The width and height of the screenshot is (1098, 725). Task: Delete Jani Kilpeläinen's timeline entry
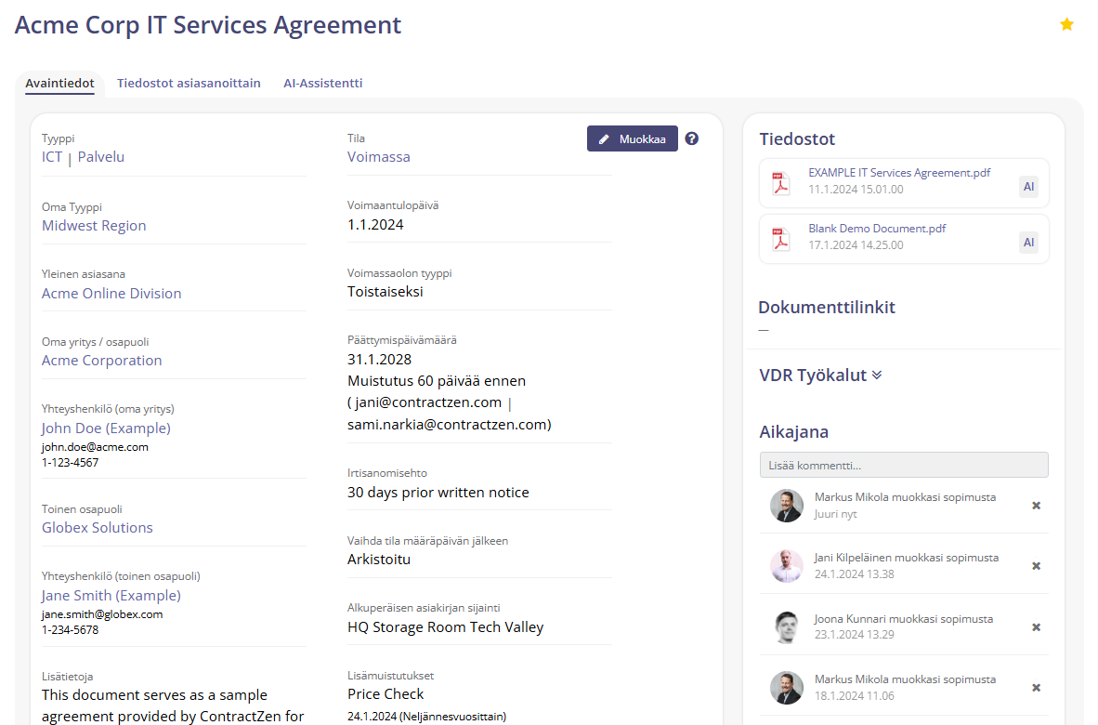(x=1037, y=566)
